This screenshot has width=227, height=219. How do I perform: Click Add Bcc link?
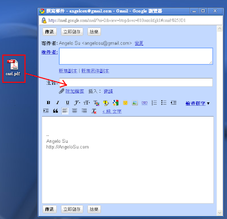pos(95,71)
